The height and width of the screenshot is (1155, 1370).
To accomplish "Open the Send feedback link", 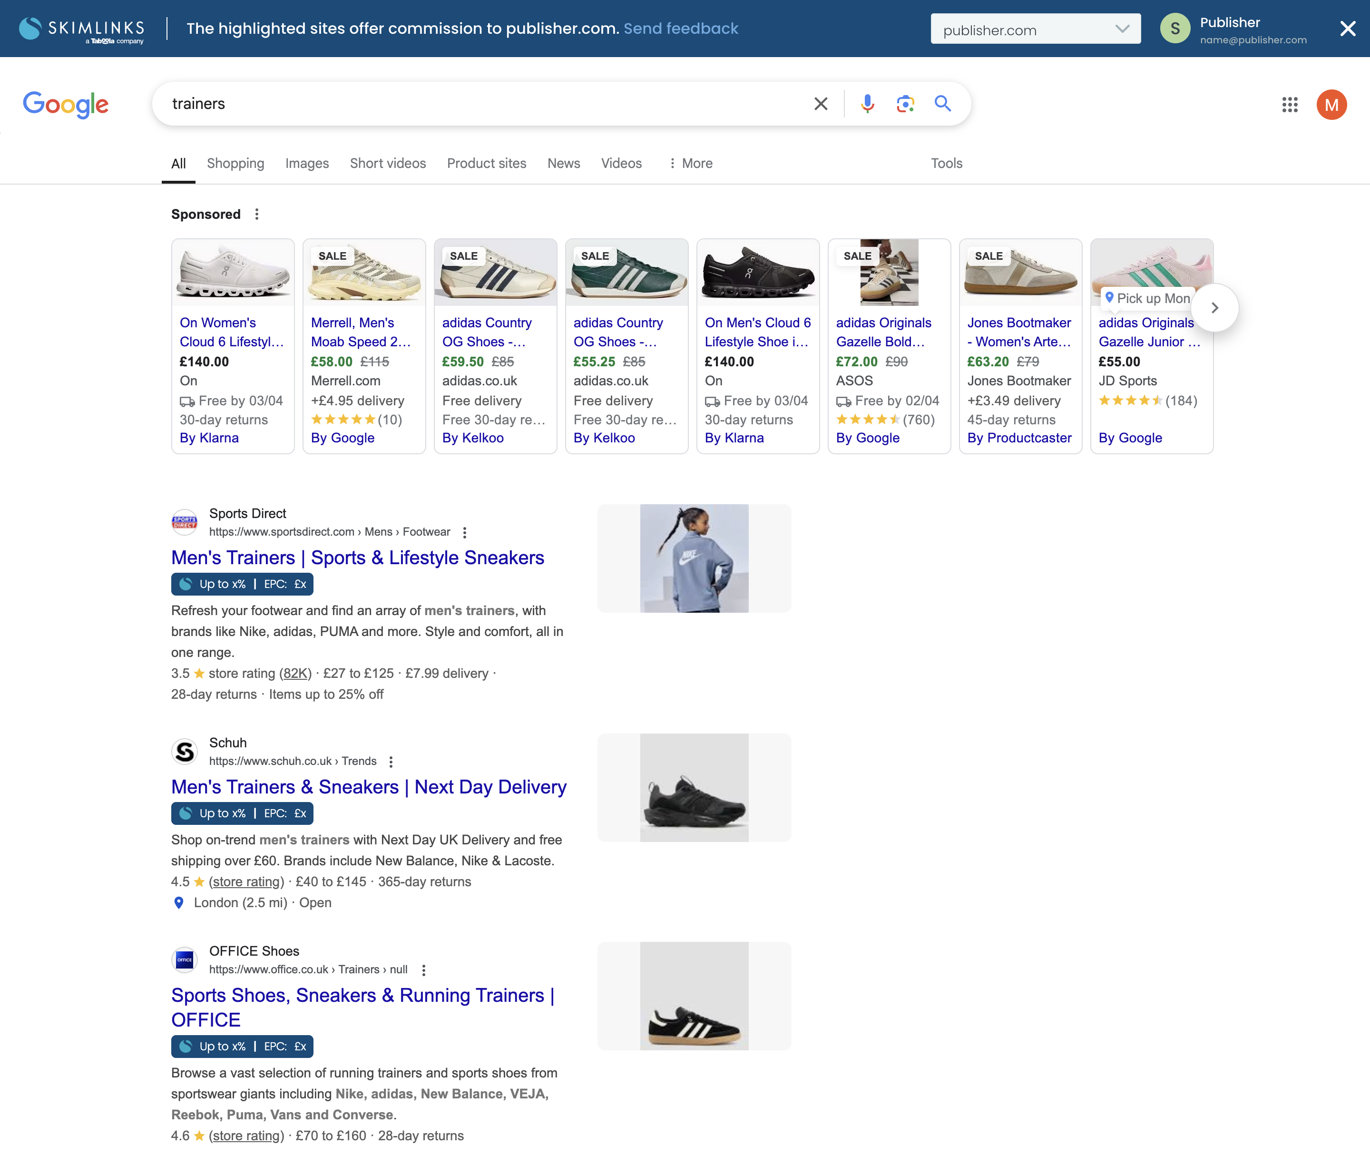I will pyautogui.click(x=680, y=28).
